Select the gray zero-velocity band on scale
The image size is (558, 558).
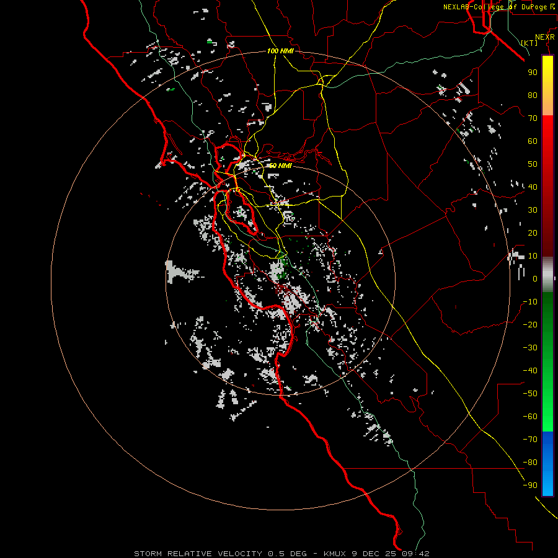coord(547,275)
